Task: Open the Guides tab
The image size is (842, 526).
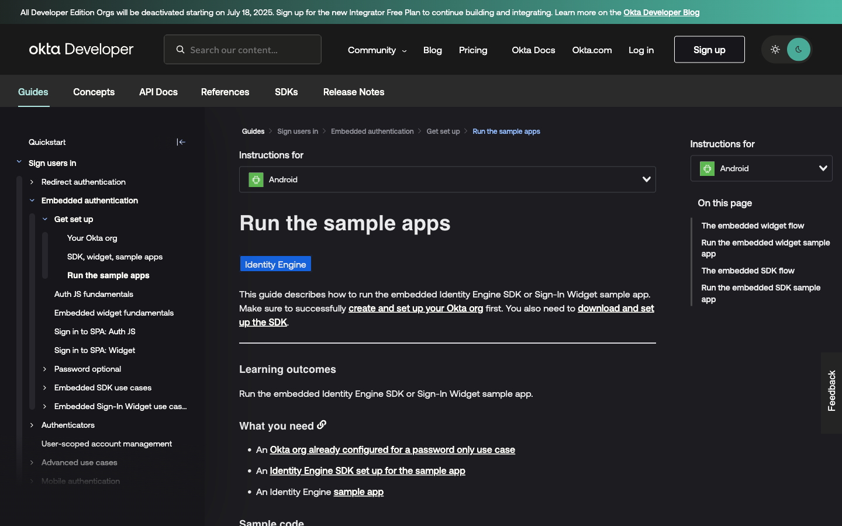Action: [x=33, y=92]
